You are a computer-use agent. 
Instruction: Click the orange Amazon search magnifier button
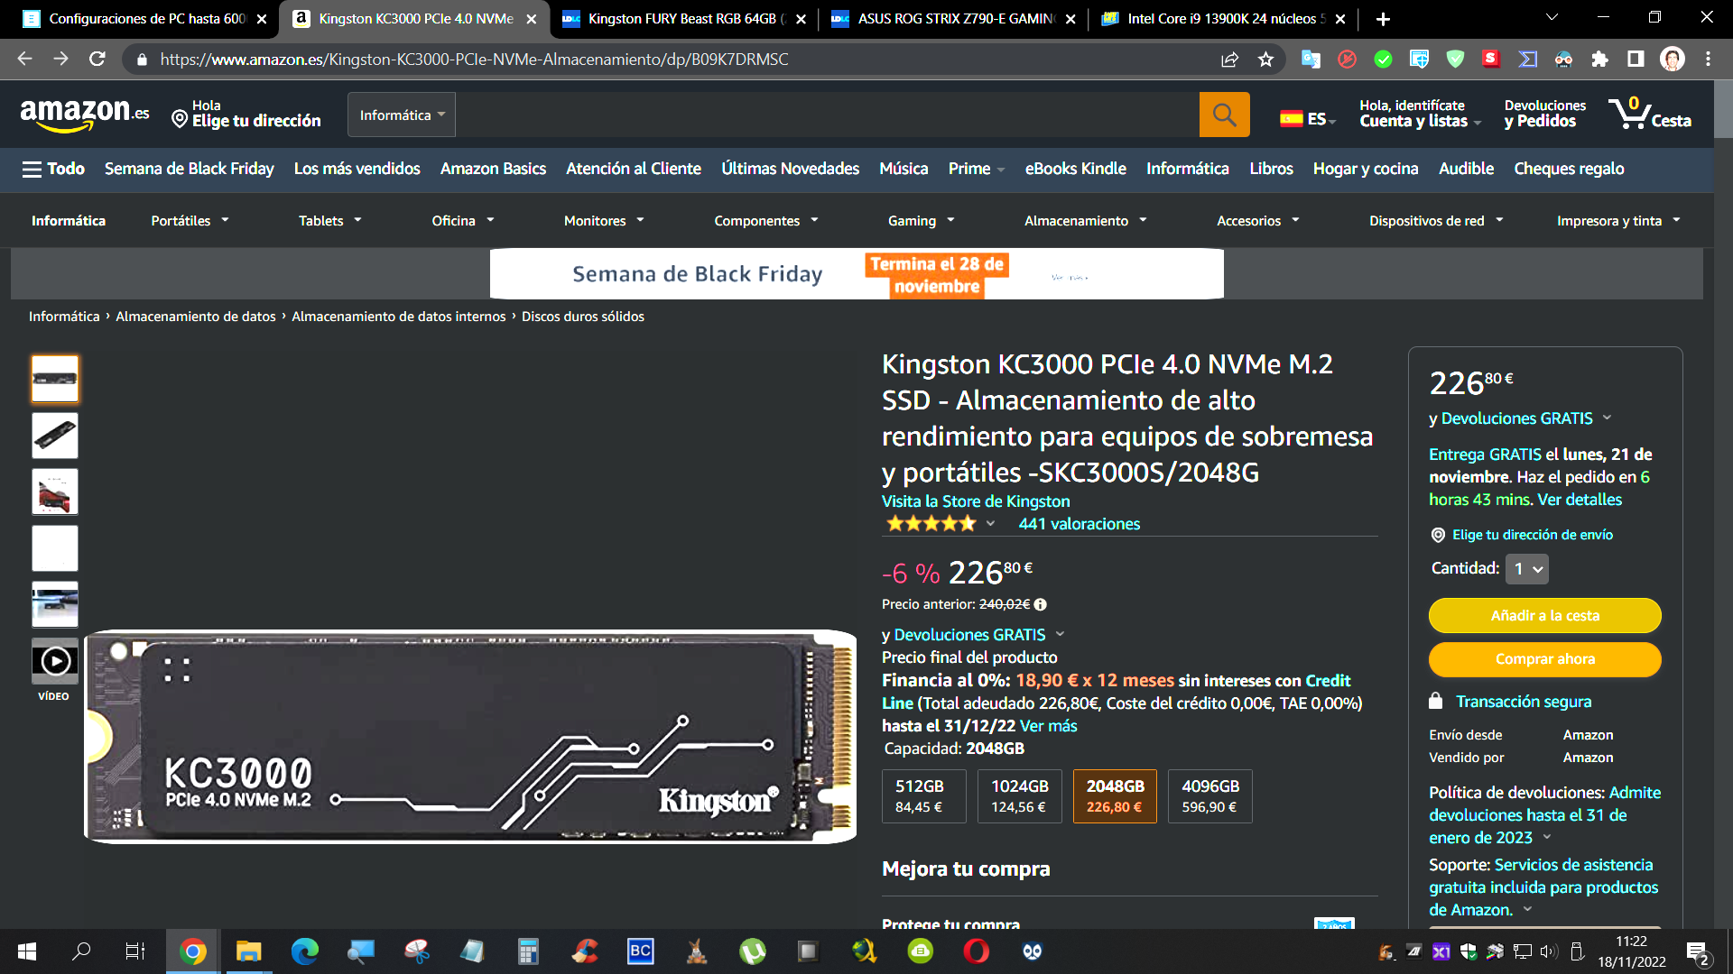[x=1224, y=115]
